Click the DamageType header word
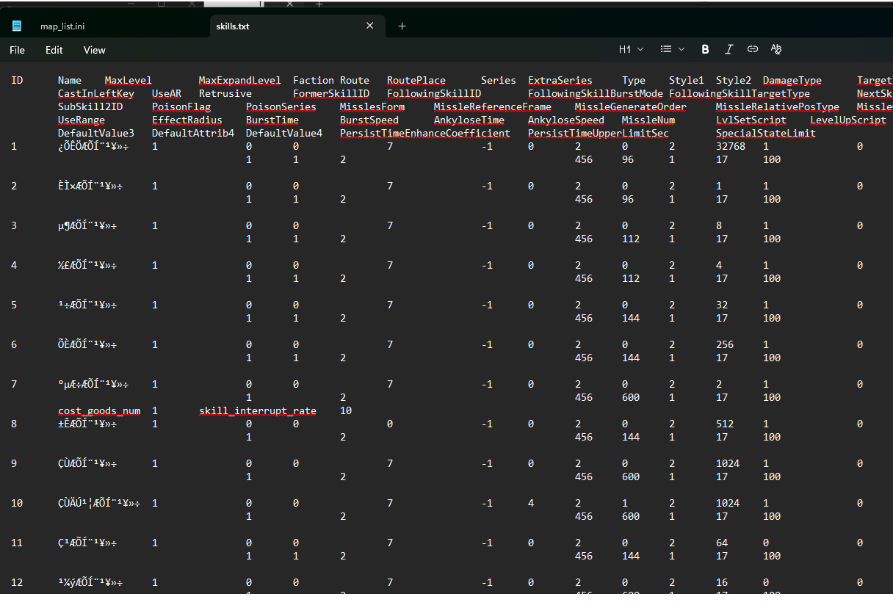This screenshot has height=605, width=893. tap(792, 80)
